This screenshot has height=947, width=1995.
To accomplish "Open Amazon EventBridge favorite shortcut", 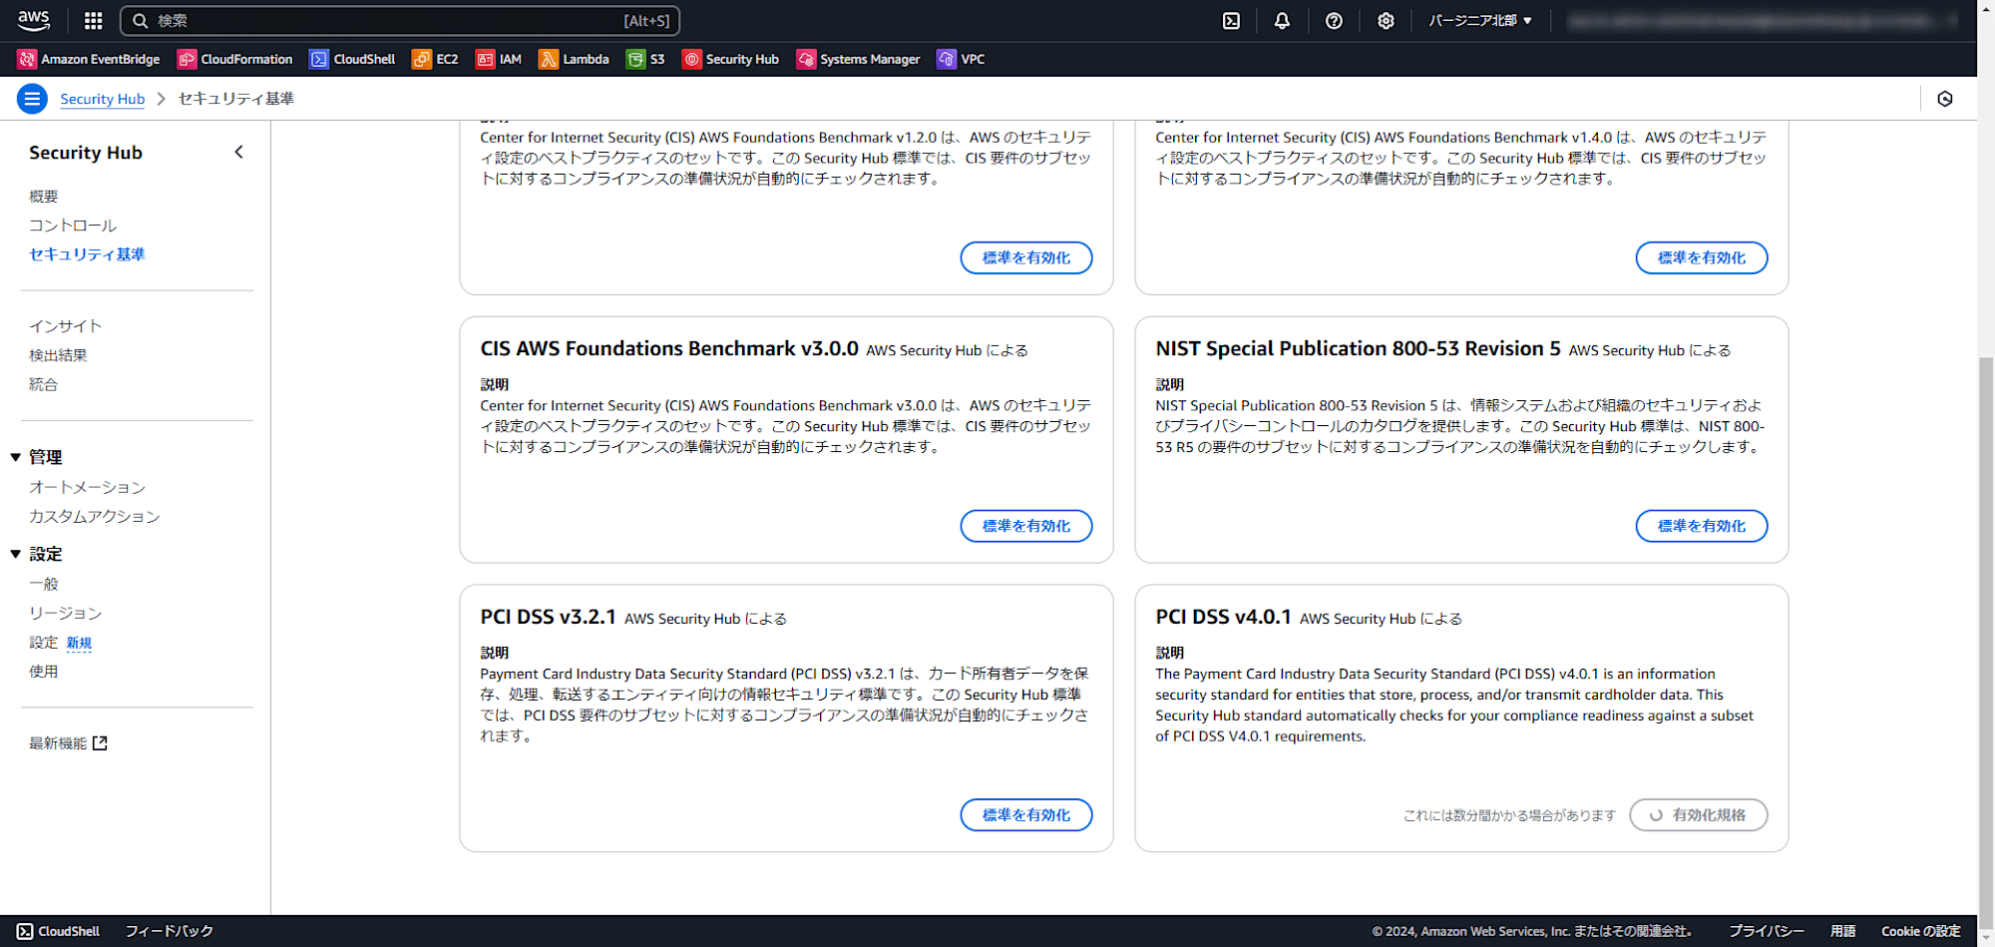I will click(89, 59).
